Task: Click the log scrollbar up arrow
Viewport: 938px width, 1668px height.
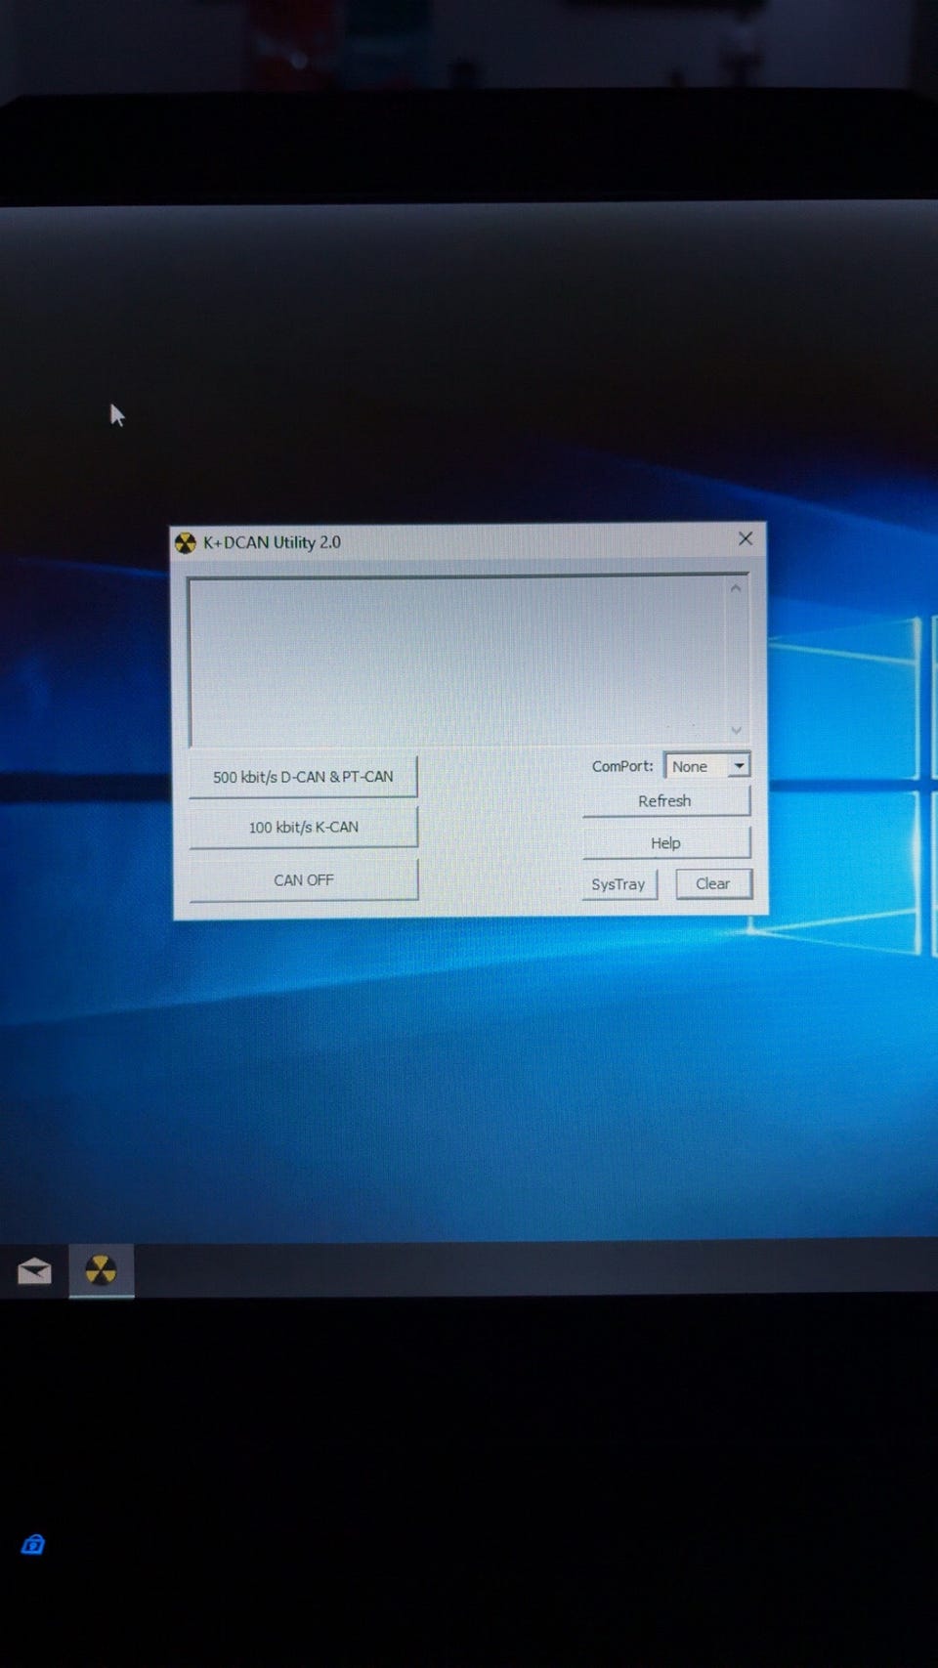Action: (736, 588)
